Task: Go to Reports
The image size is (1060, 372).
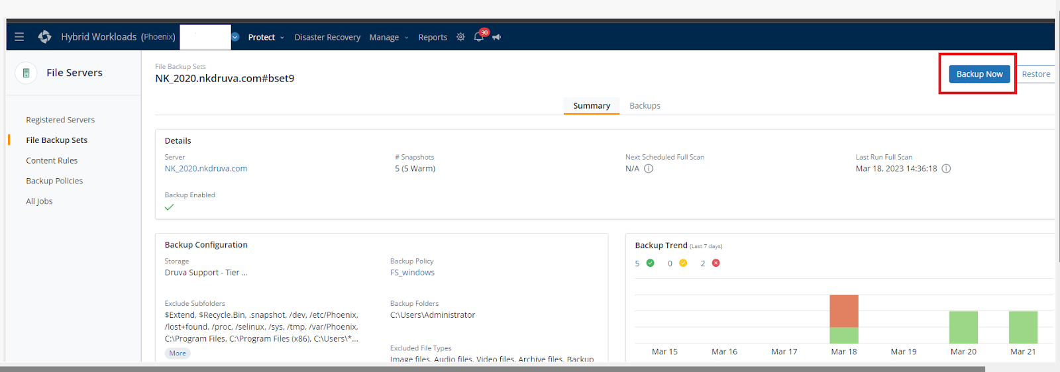Action: 433,38
